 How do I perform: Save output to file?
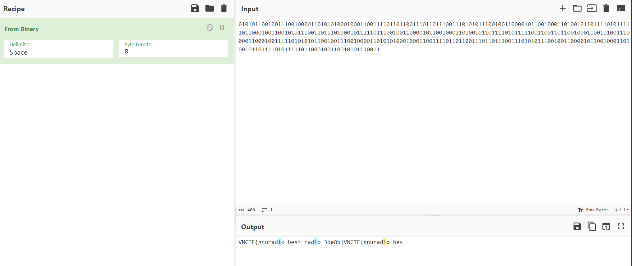[577, 227]
